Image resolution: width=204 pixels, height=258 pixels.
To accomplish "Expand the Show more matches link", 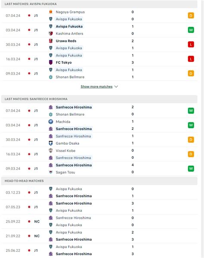I will pos(96,87).
